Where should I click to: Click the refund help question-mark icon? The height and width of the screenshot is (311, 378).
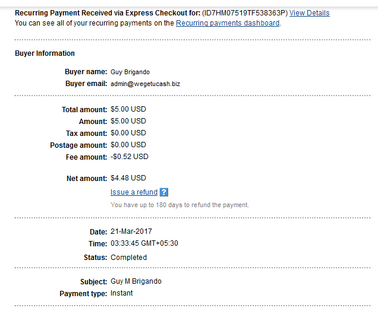pos(164,192)
